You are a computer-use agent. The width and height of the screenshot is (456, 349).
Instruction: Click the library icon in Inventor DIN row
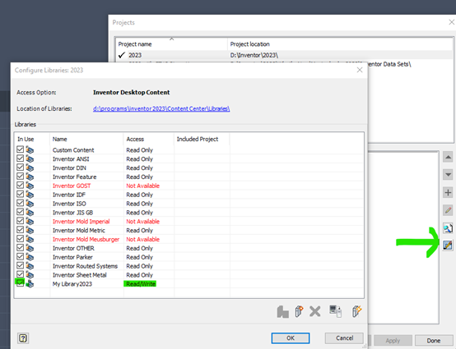click(x=30, y=168)
